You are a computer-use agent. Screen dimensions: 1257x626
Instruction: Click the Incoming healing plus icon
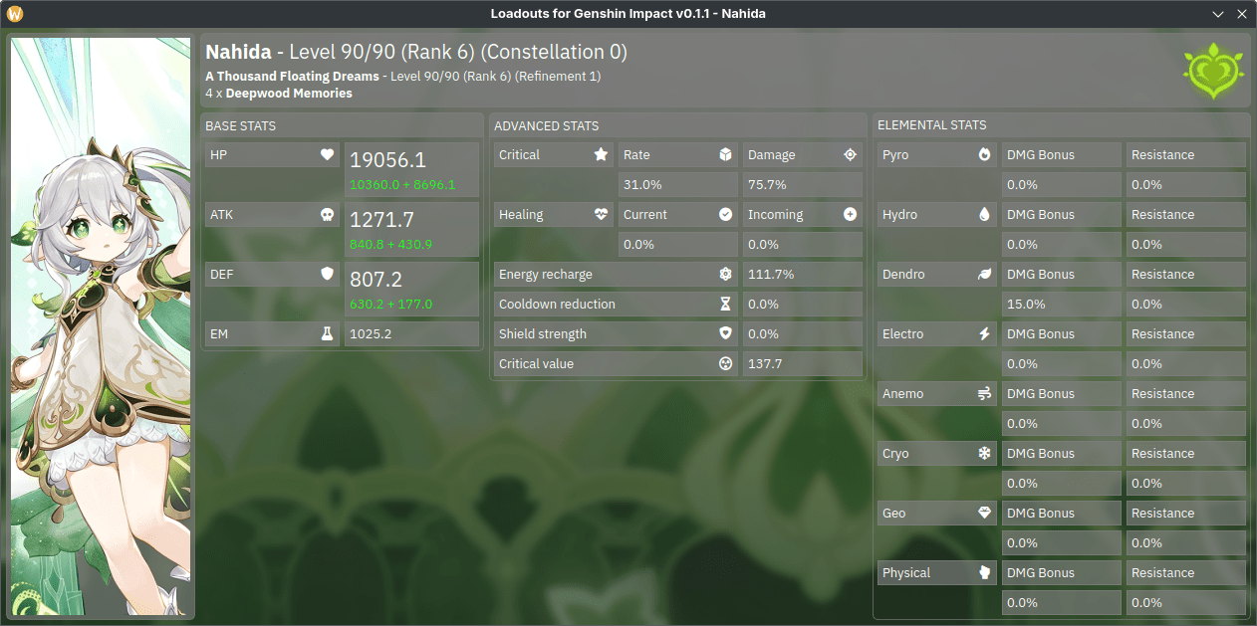(850, 215)
